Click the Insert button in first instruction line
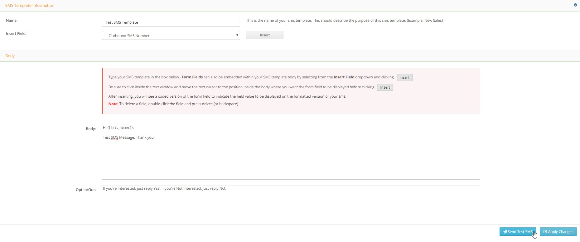The width and height of the screenshot is (580, 242). (404, 77)
